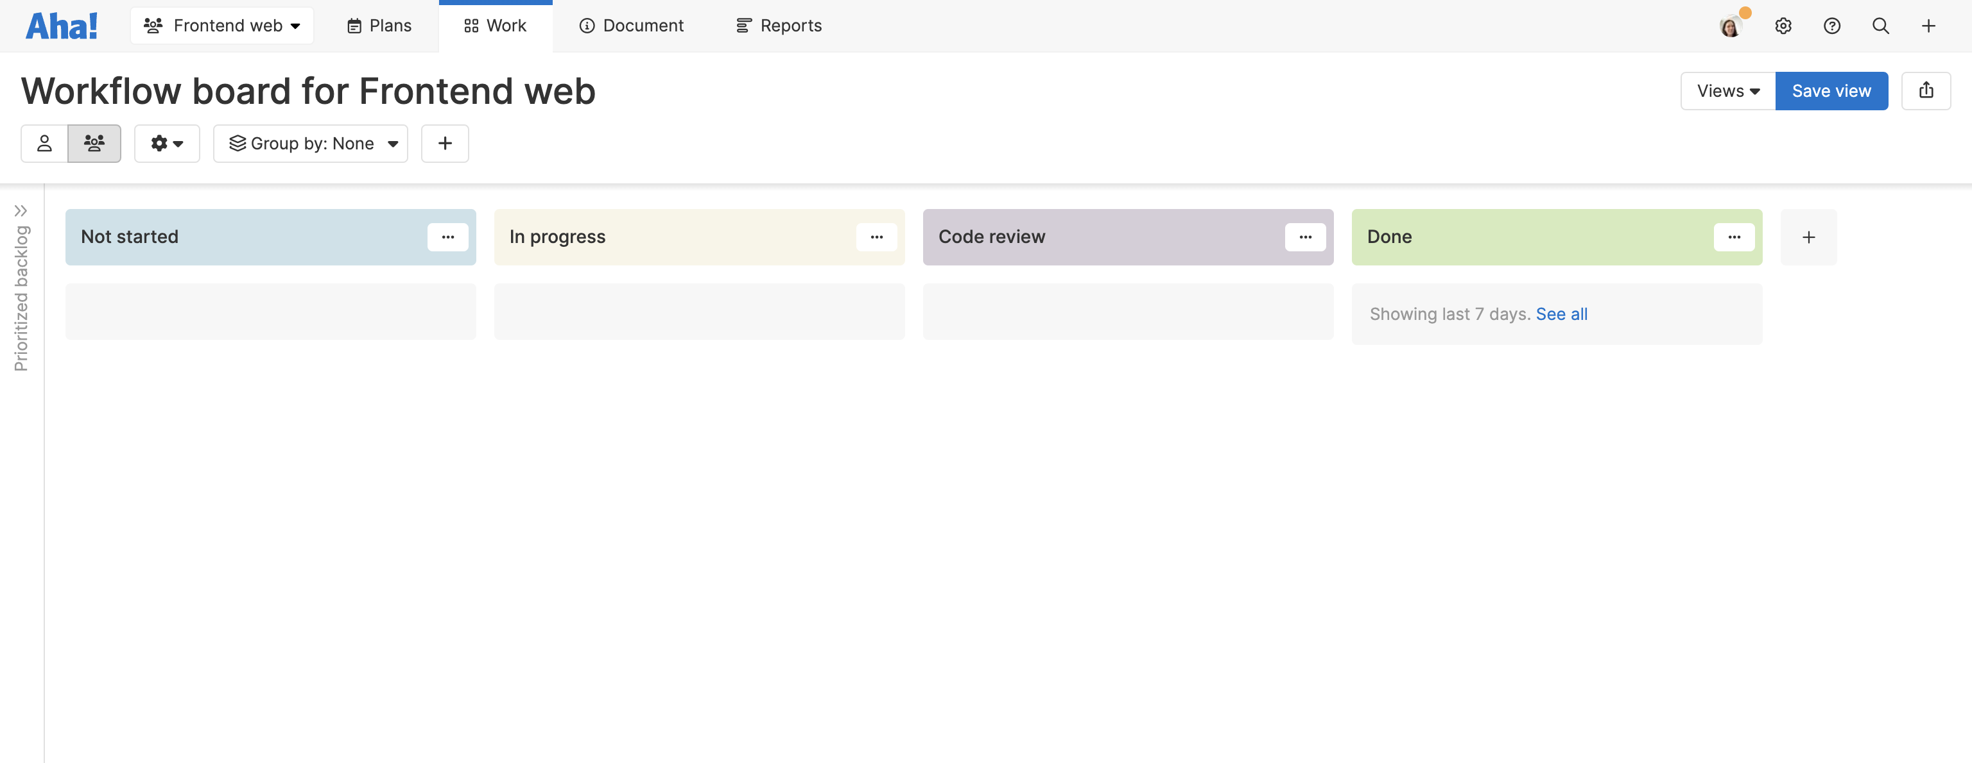Toggle the Work tab navigation
The width and height of the screenshot is (1972, 763).
point(496,25)
